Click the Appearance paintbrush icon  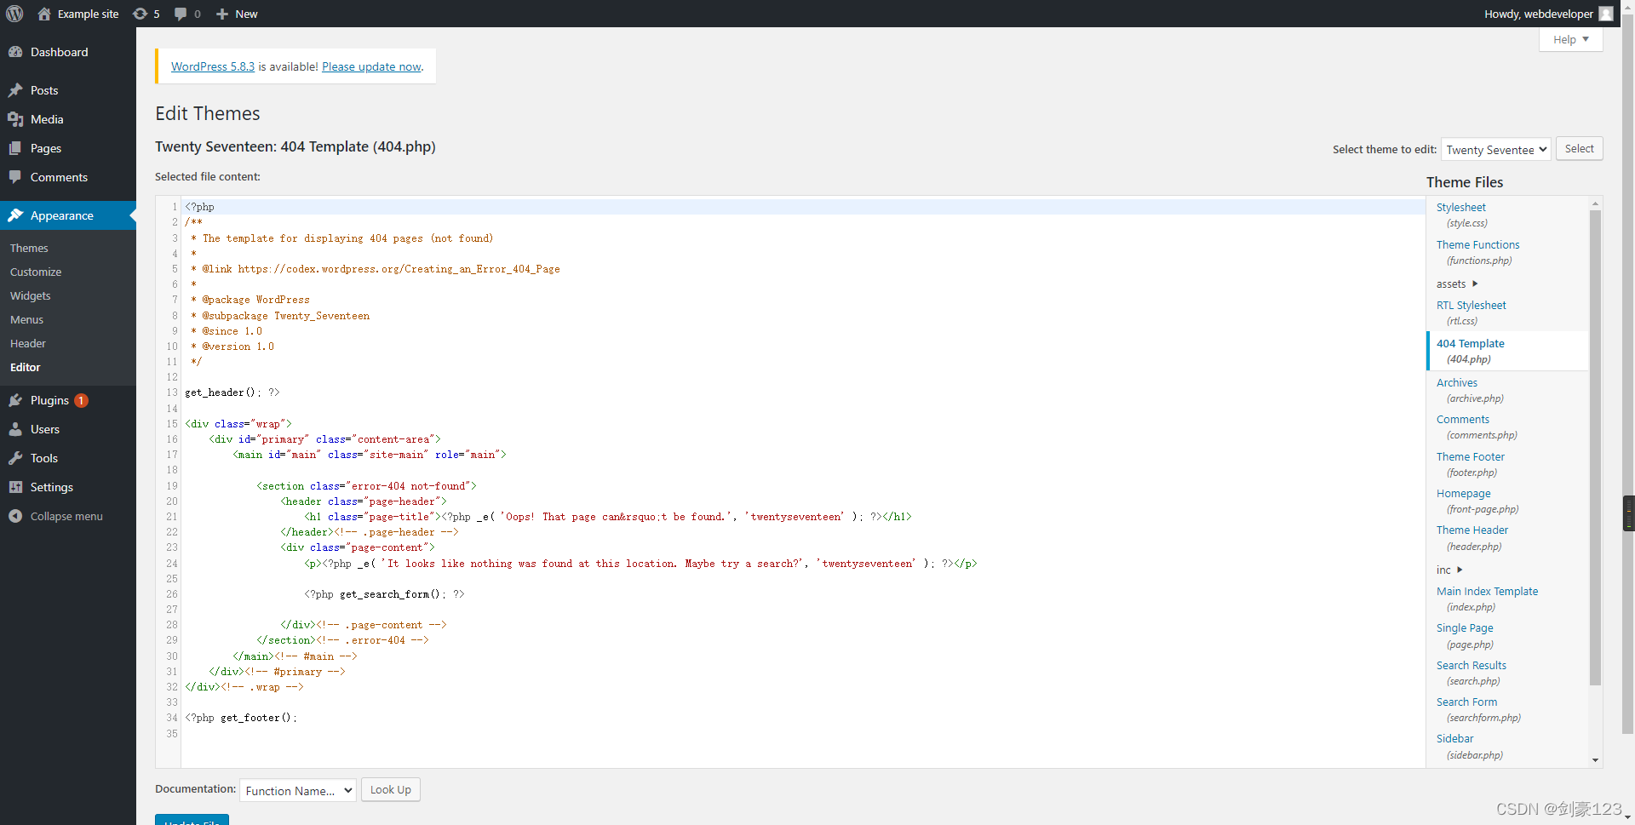coord(15,215)
